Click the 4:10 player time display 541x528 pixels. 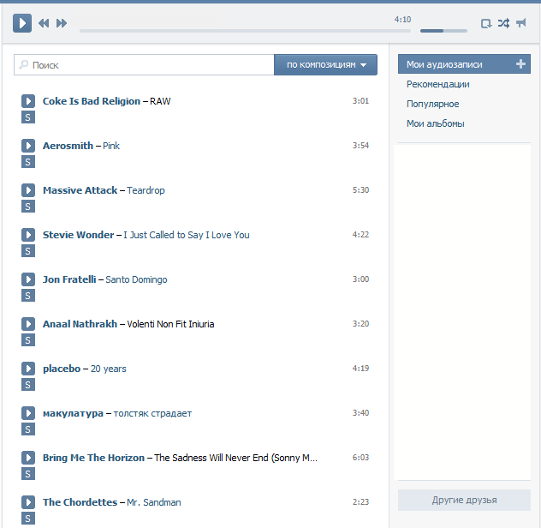(402, 20)
